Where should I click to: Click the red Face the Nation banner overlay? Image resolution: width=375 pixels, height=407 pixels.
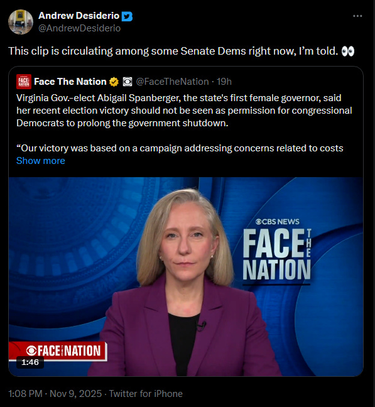click(58, 350)
